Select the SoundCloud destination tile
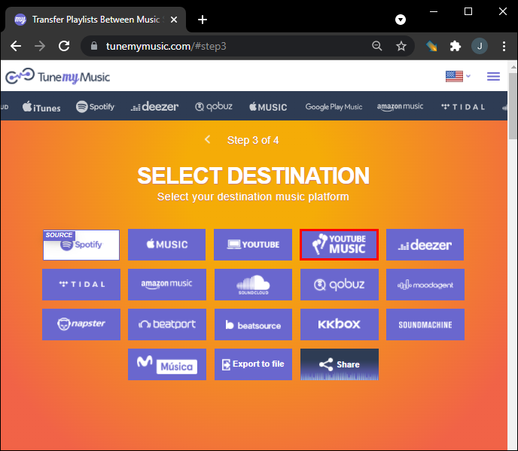The image size is (518, 451). click(x=252, y=285)
